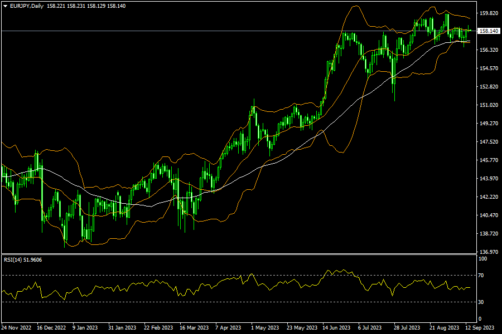Click the 156.320 price axis label
This screenshot has height=334, width=502.
489,50
